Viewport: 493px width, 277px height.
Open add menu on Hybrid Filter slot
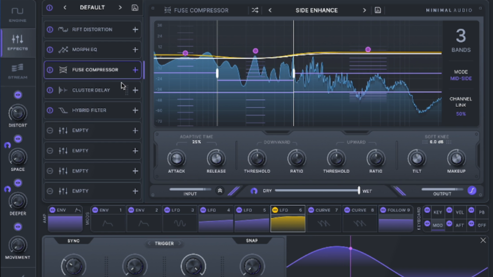135,110
